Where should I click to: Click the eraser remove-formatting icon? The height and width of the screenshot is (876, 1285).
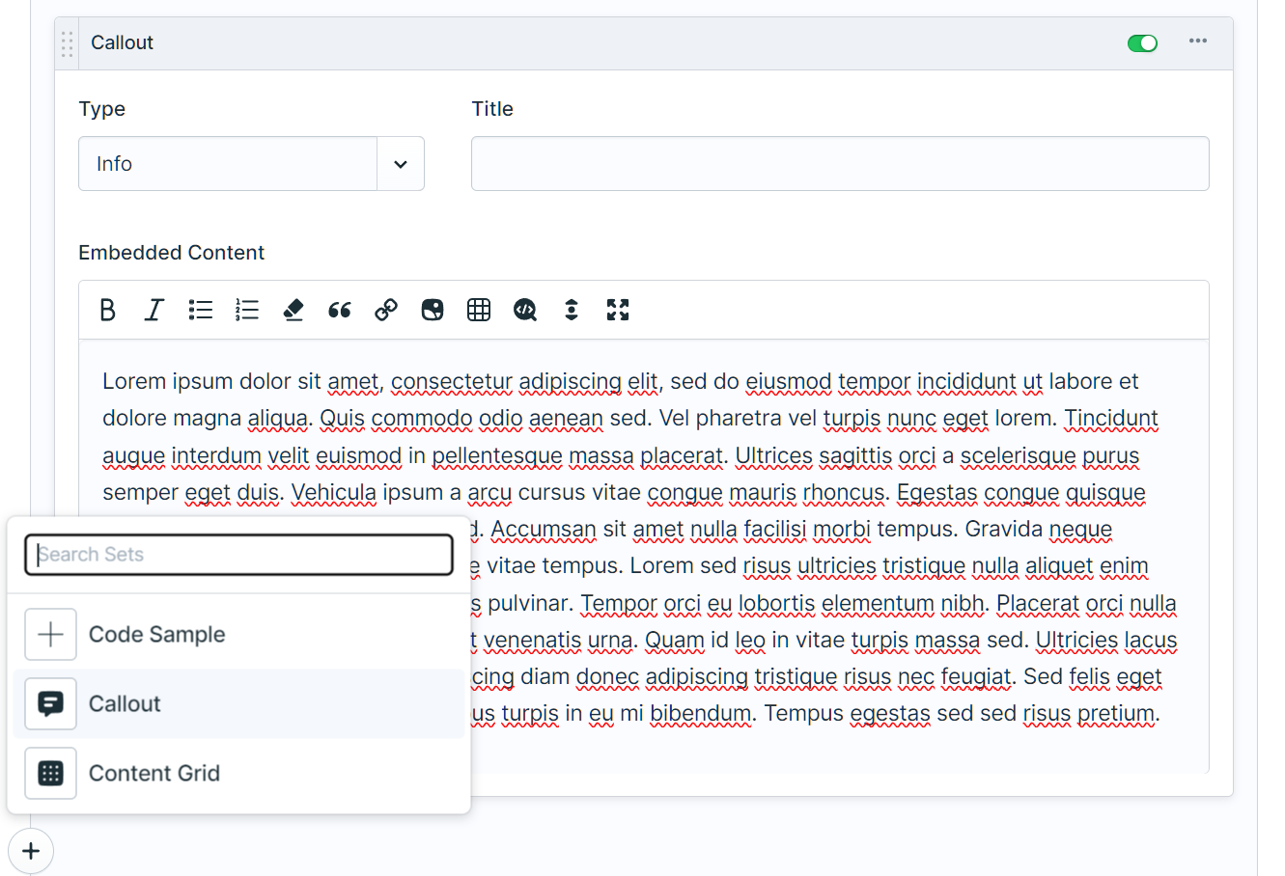point(293,310)
